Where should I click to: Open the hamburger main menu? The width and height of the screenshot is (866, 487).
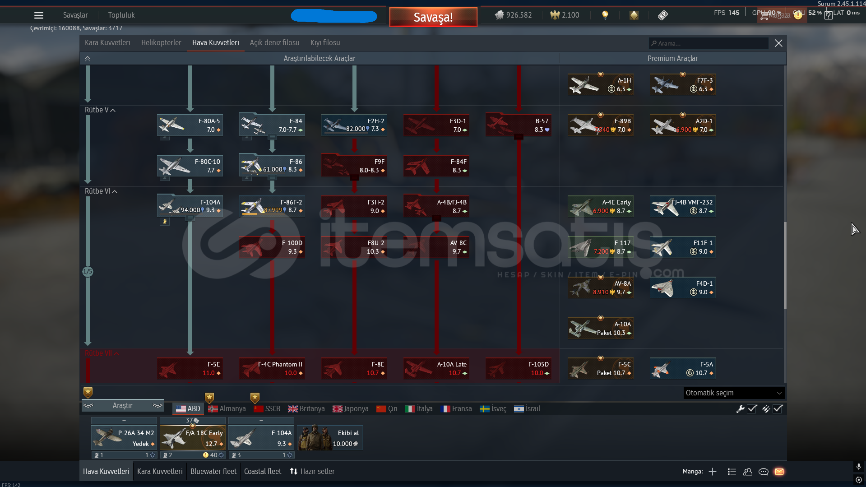click(x=39, y=15)
